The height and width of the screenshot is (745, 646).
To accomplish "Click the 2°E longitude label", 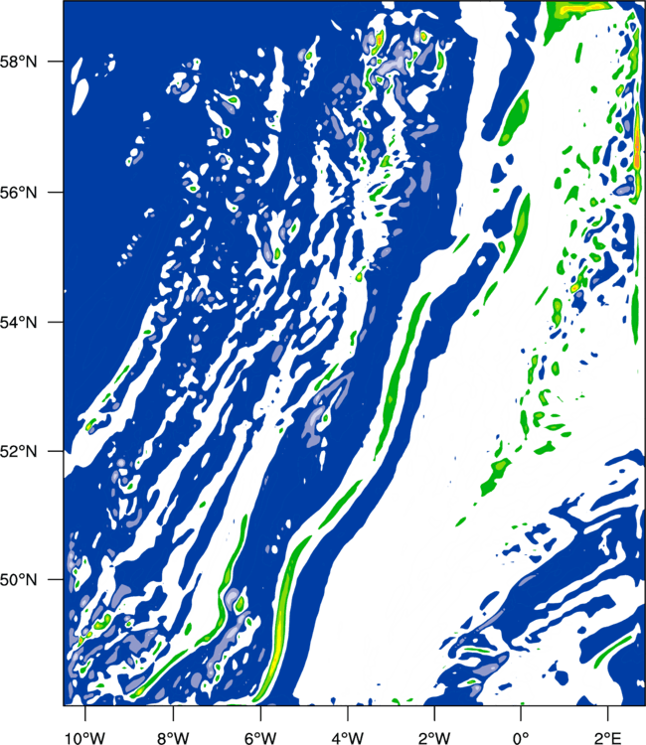I will tap(608, 738).
